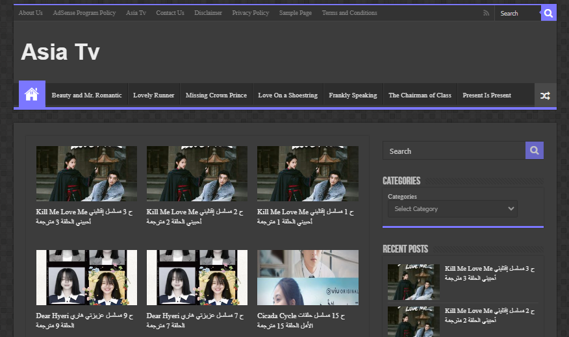
Task: Open Dear Hyeri episode 7 title link
Action: pos(196,320)
